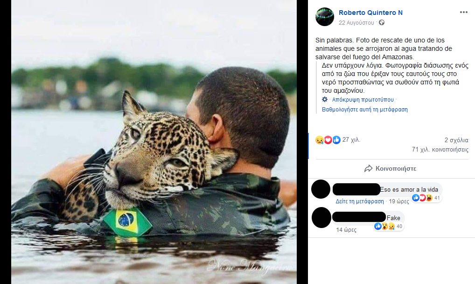Open reactions on the 'Fake' comment
This screenshot has height=284, width=475.
(x=388, y=226)
